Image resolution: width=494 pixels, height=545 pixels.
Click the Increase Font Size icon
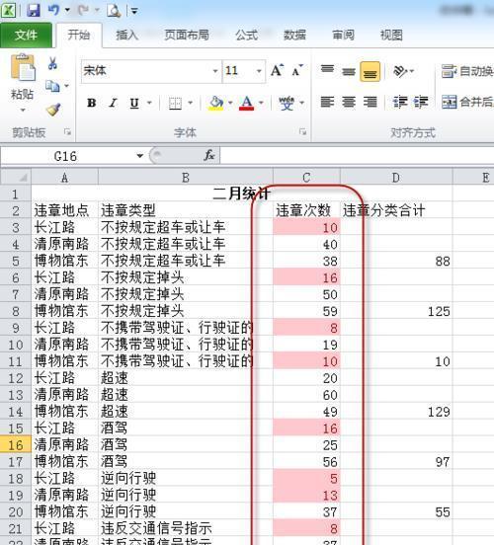point(278,70)
